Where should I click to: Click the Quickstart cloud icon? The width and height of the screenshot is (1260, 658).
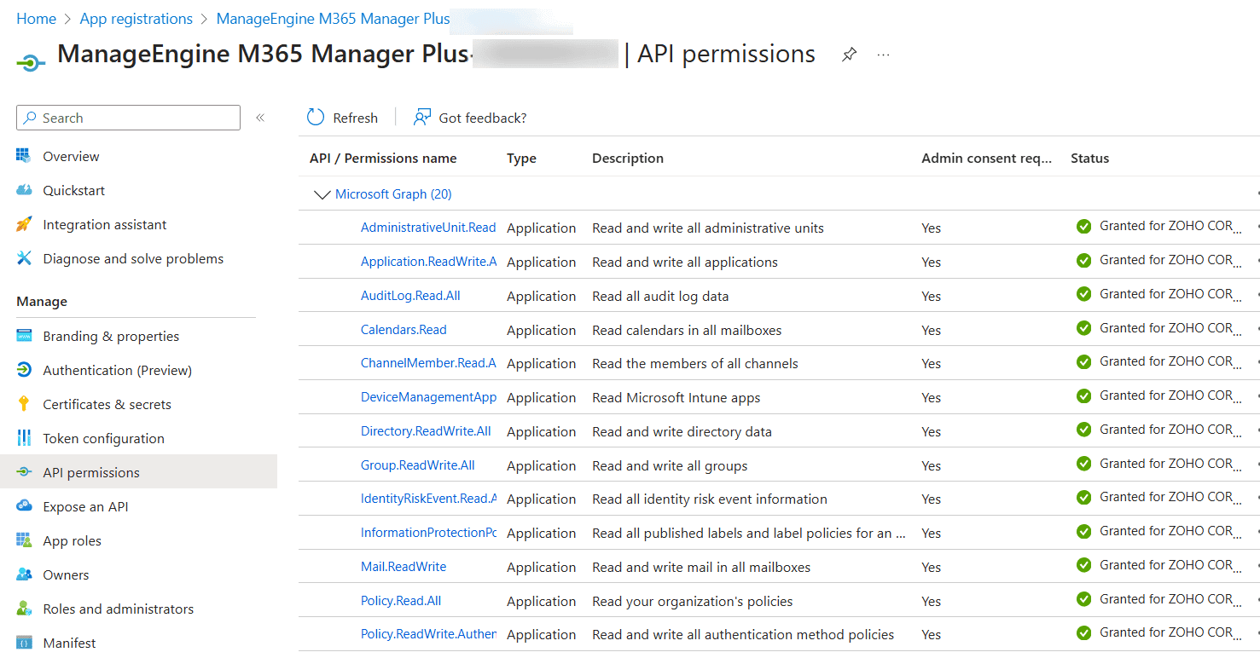pos(25,190)
